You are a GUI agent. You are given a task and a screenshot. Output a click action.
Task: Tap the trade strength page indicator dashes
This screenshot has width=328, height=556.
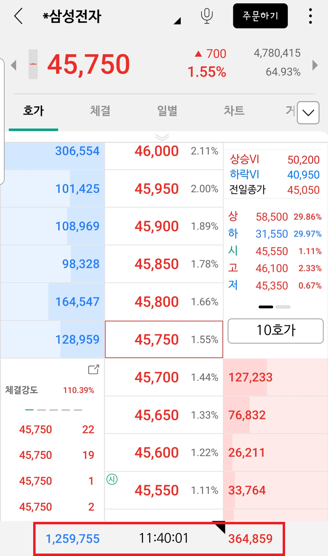tap(54, 410)
